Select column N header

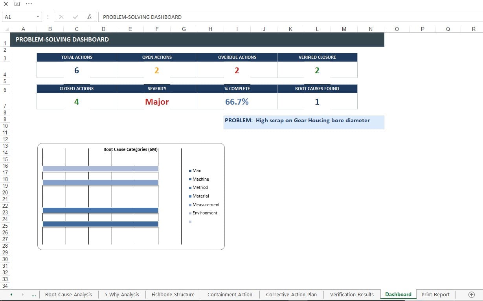coord(371,29)
